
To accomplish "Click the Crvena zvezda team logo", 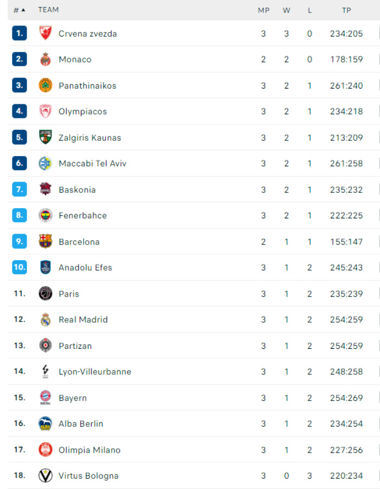I will (46, 33).
